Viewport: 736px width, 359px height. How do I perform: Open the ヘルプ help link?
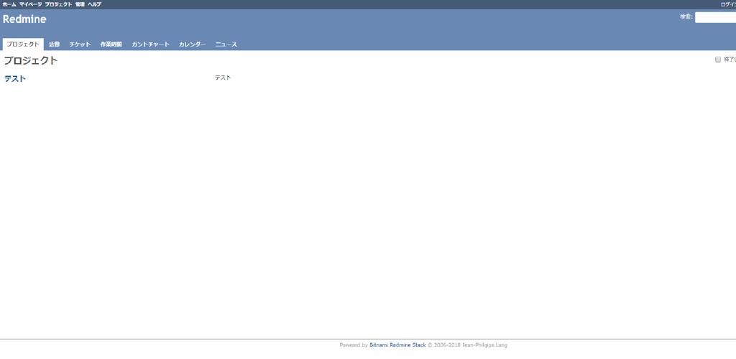click(94, 4)
